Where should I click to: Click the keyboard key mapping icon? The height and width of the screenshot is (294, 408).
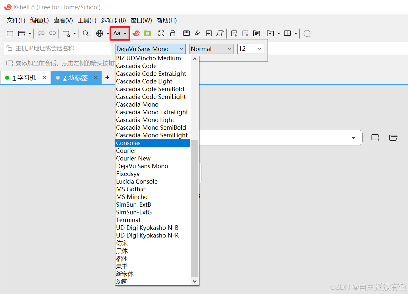click(186, 33)
